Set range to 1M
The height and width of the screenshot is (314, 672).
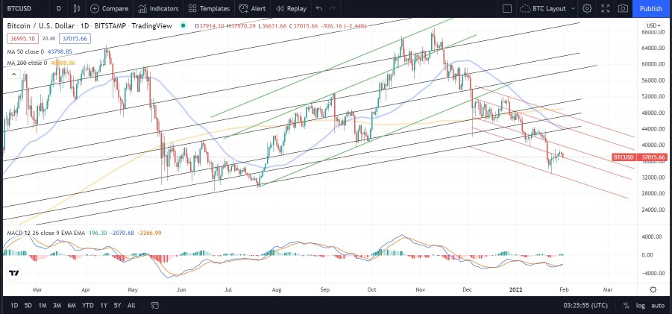pos(43,306)
